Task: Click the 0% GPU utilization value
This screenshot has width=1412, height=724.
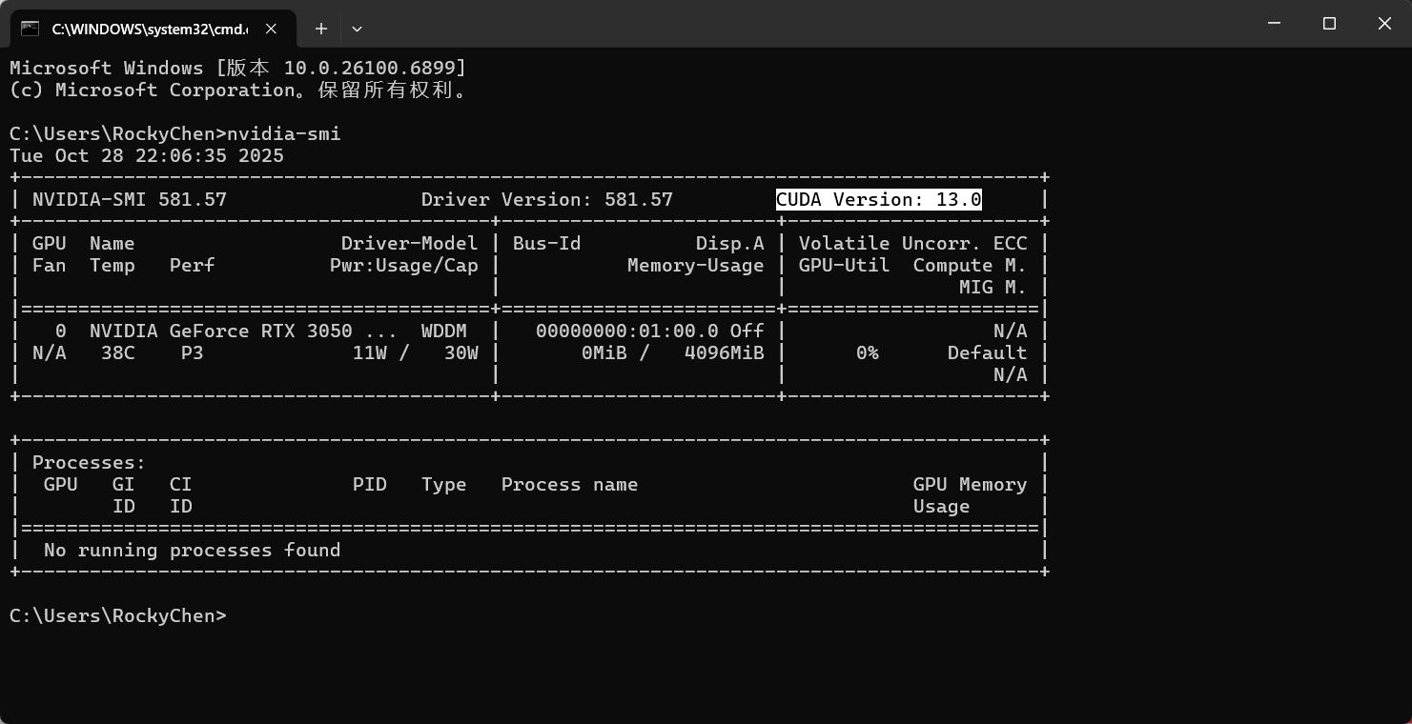Action: pyautogui.click(x=868, y=353)
